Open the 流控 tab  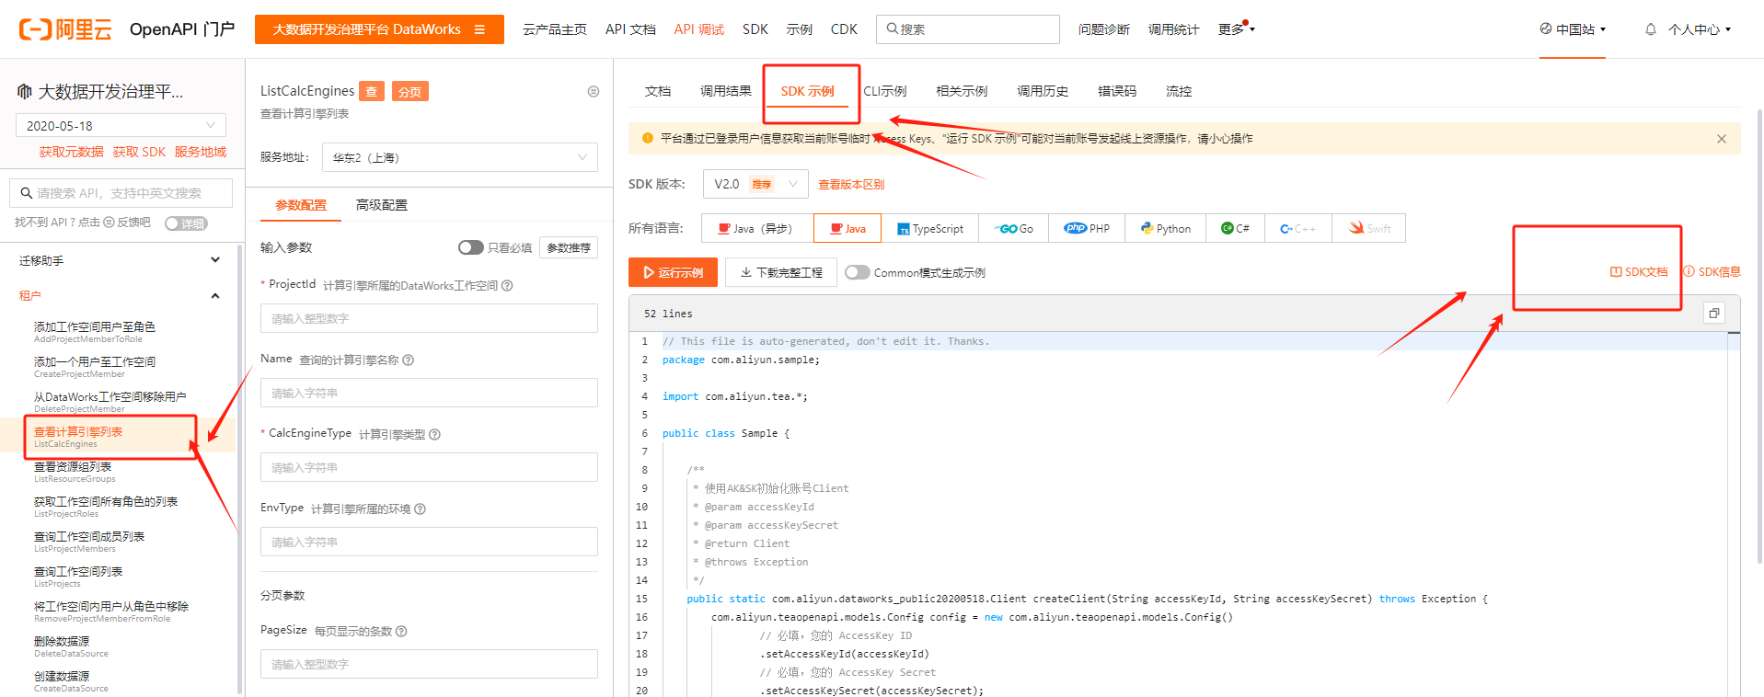pos(1179,91)
